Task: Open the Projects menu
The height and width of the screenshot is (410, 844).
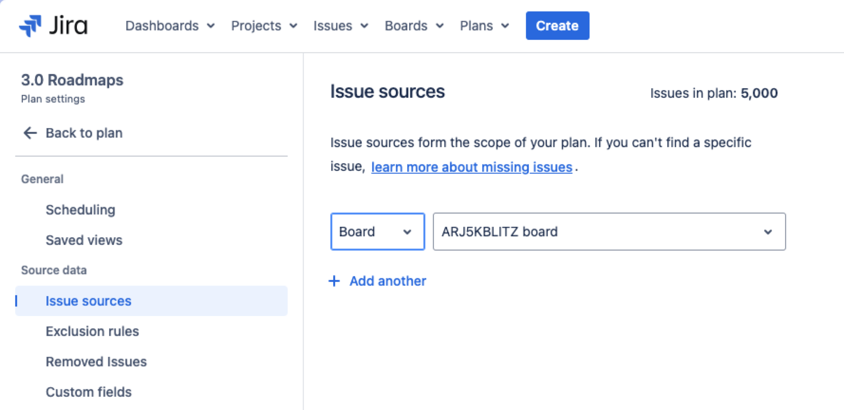Action: click(x=264, y=26)
